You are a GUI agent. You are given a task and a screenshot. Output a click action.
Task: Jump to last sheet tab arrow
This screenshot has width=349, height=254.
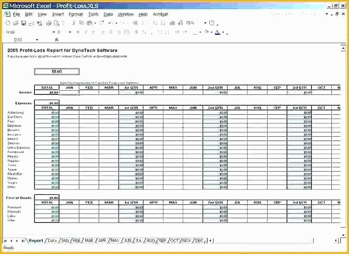(x=22, y=241)
